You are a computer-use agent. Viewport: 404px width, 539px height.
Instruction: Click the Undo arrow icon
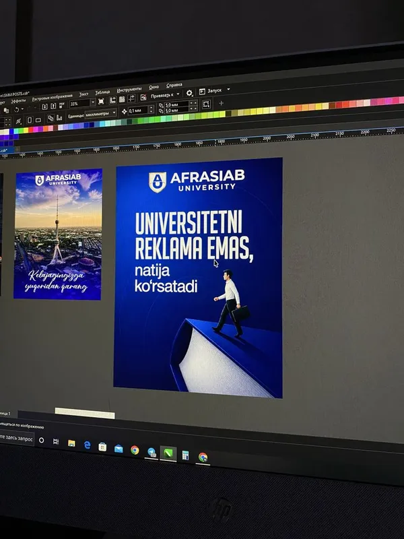[x=16, y=110]
